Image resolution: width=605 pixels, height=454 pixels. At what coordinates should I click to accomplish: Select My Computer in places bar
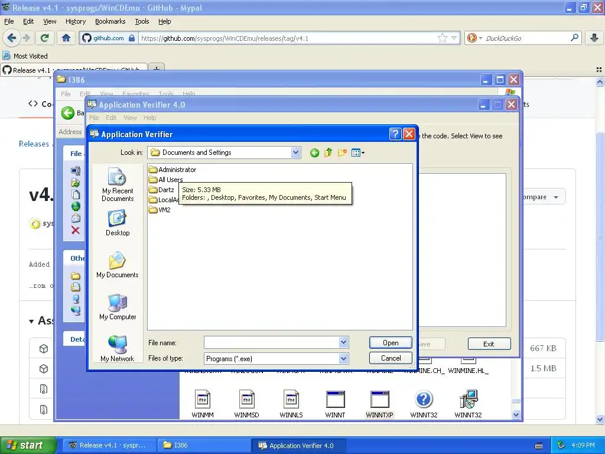pyautogui.click(x=118, y=307)
